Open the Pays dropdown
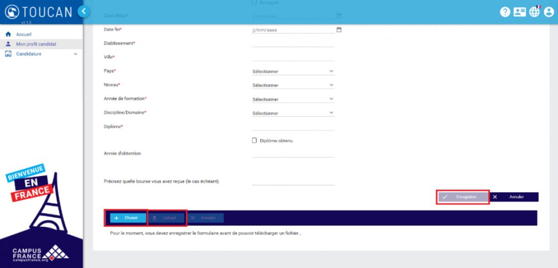The image size is (558, 268). point(293,71)
